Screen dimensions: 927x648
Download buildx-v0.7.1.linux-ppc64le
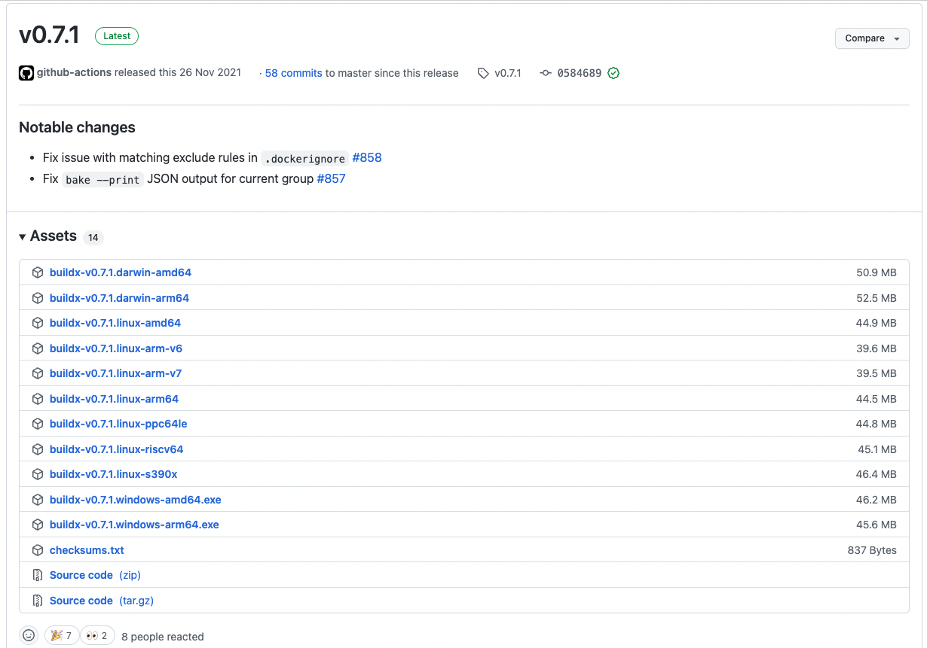click(x=118, y=424)
